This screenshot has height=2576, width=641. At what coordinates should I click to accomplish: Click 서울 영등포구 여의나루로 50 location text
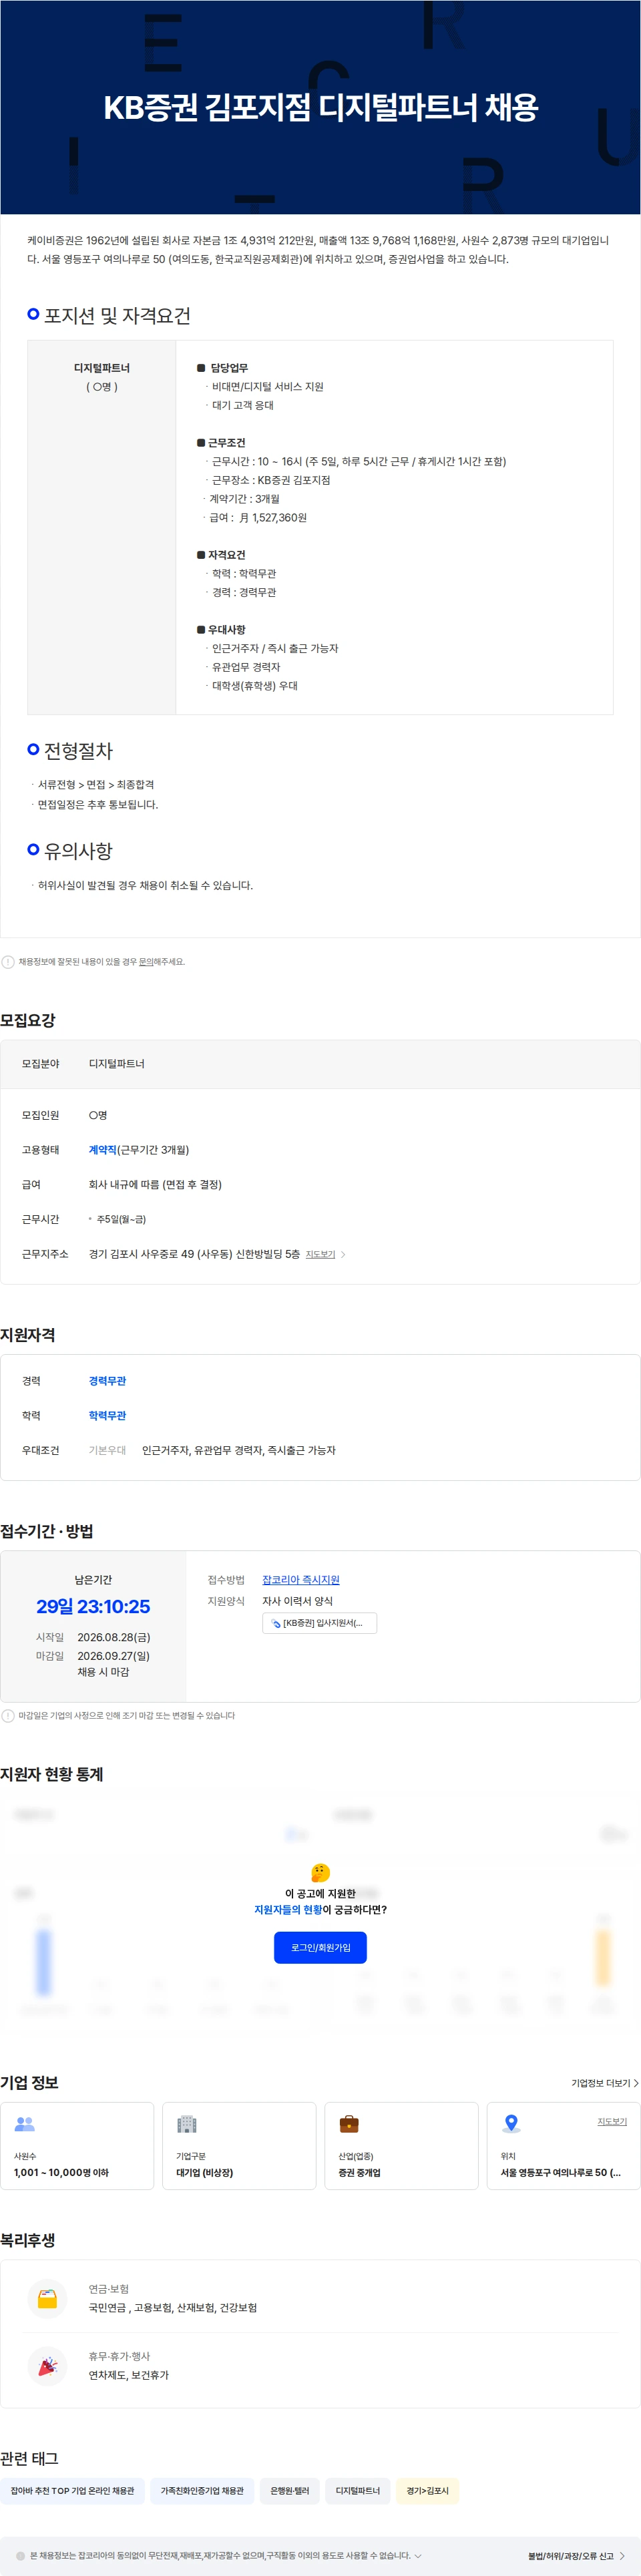(x=560, y=2172)
